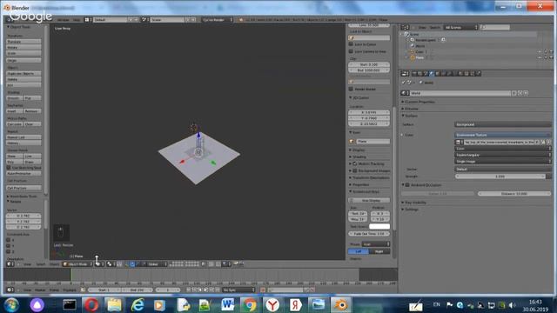Viewport: 557px width, 313px height.
Task: Click the World icon in outliner tree
Action: [413, 46]
